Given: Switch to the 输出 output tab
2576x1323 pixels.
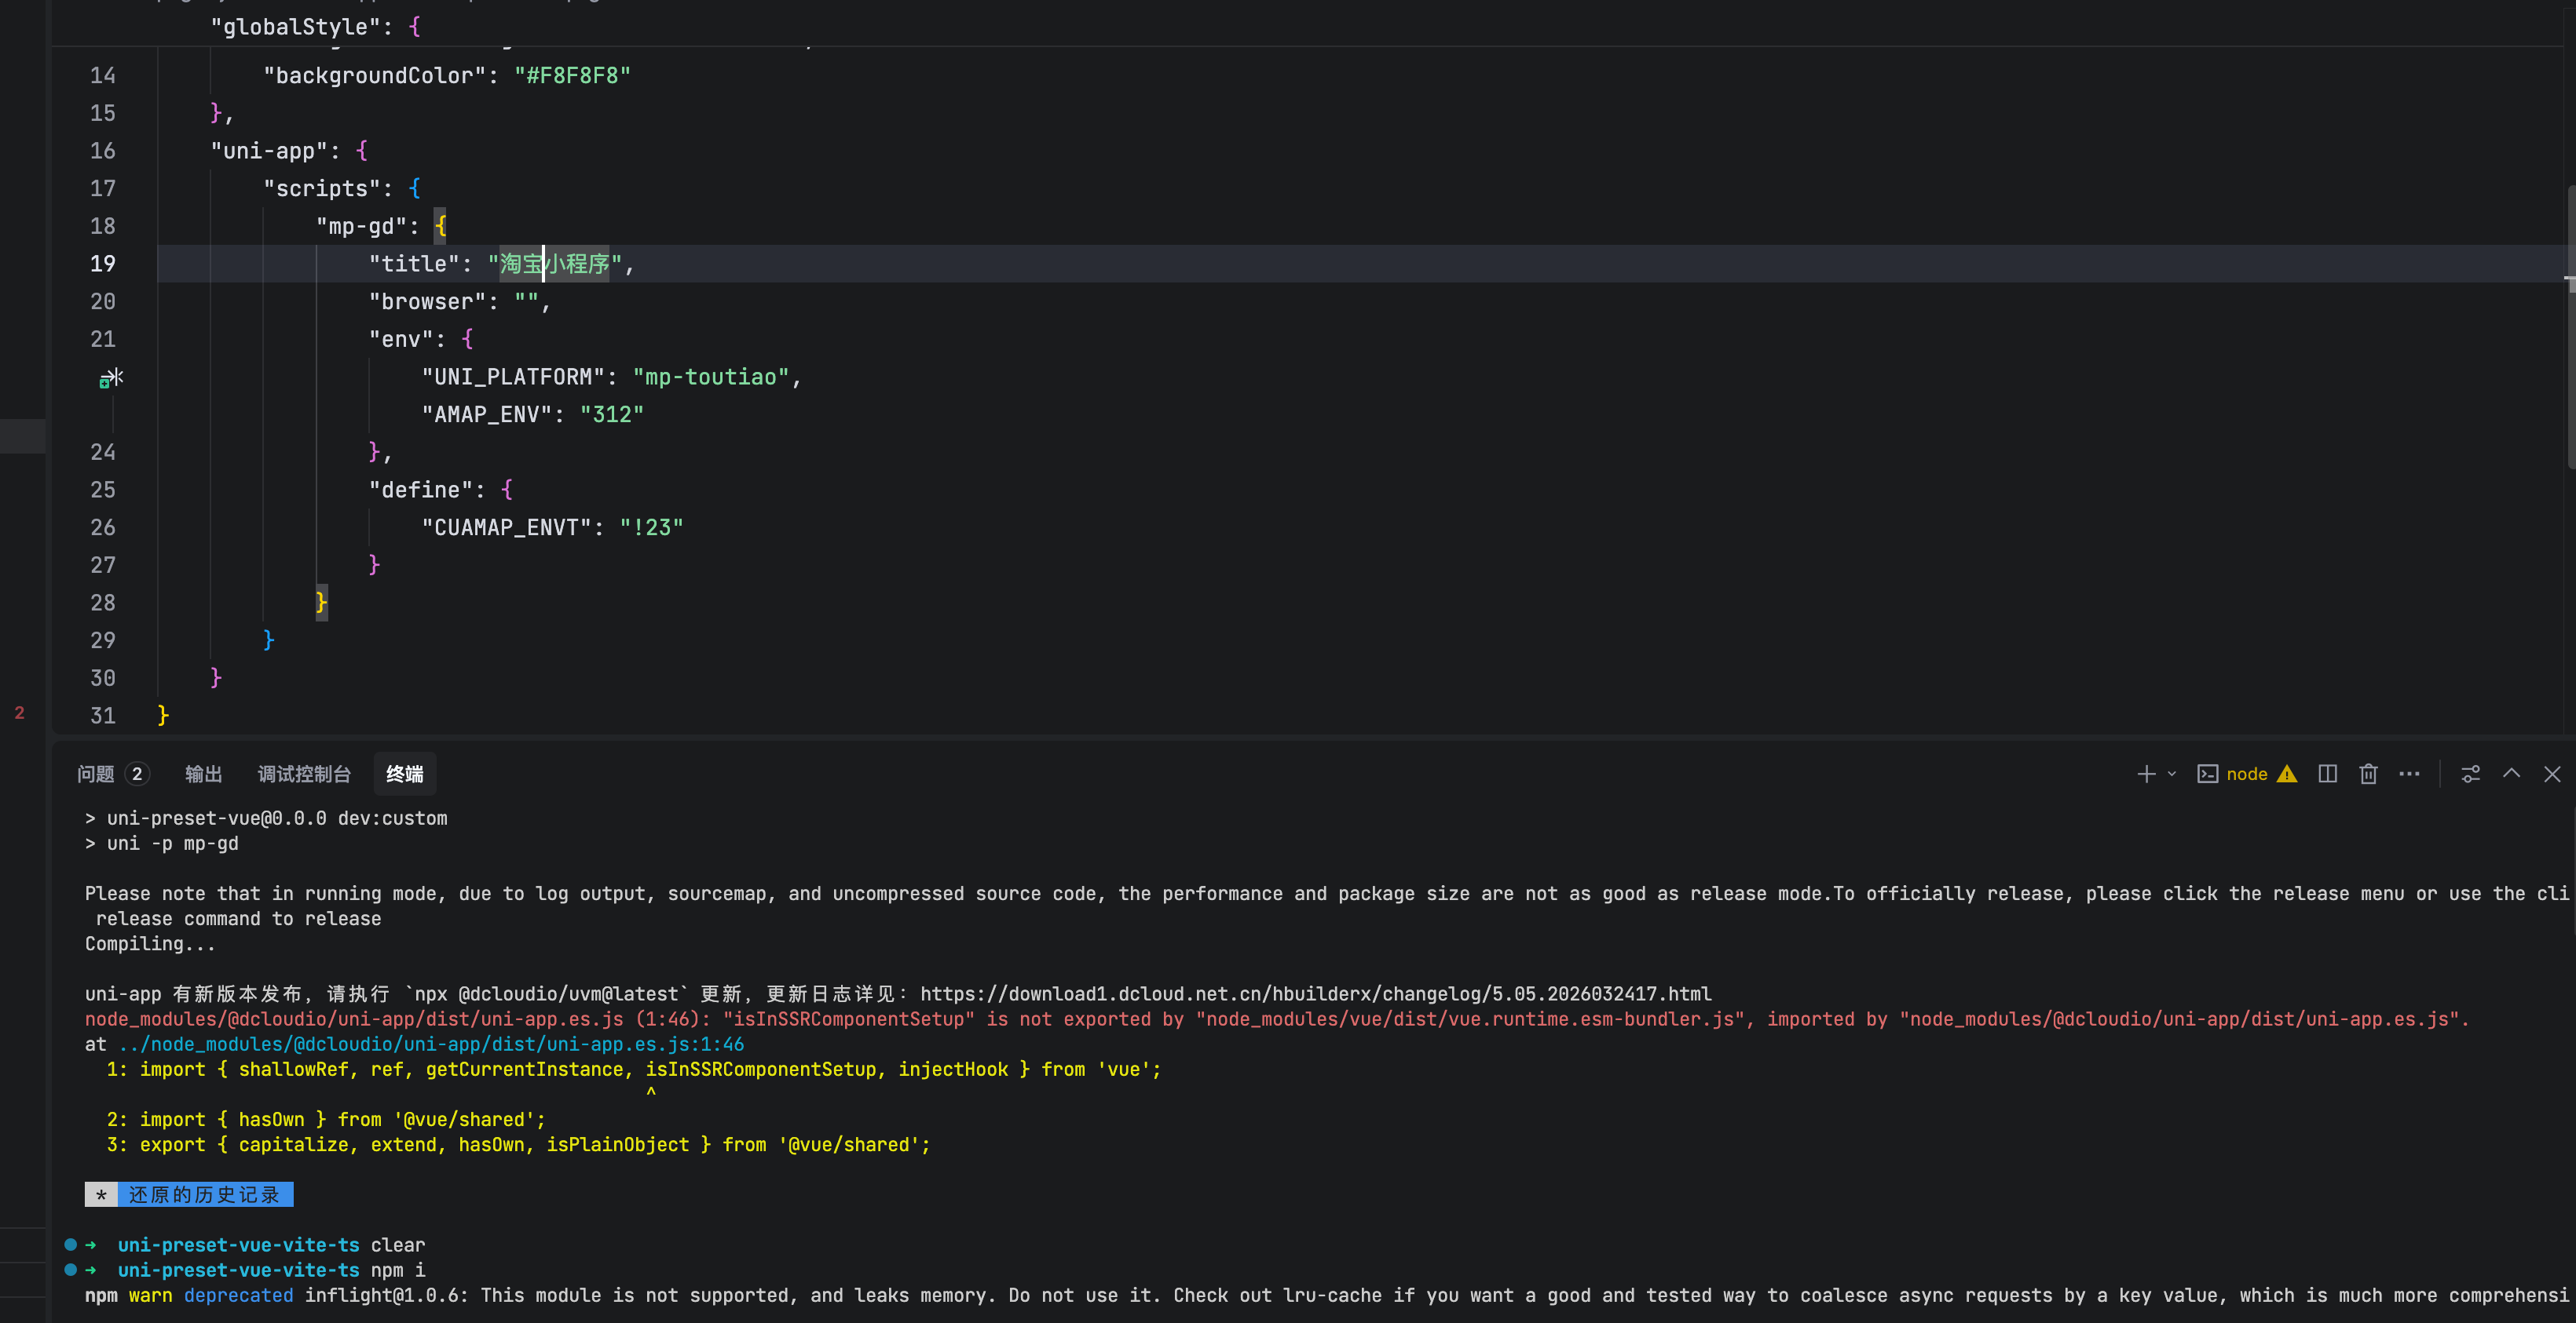Looking at the screenshot, I should [x=203, y=774].
